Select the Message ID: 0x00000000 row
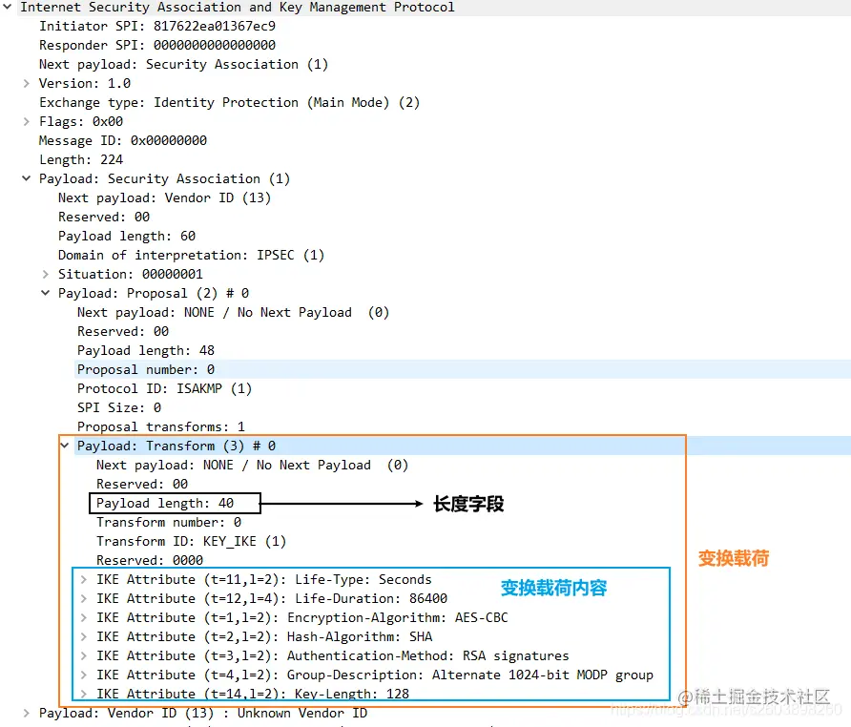This screenshot has width=851, height=727. click(x=123, y=140)
